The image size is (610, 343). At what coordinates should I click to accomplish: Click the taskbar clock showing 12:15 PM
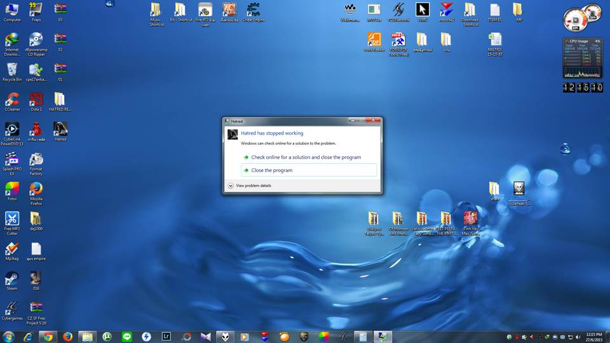593,337
